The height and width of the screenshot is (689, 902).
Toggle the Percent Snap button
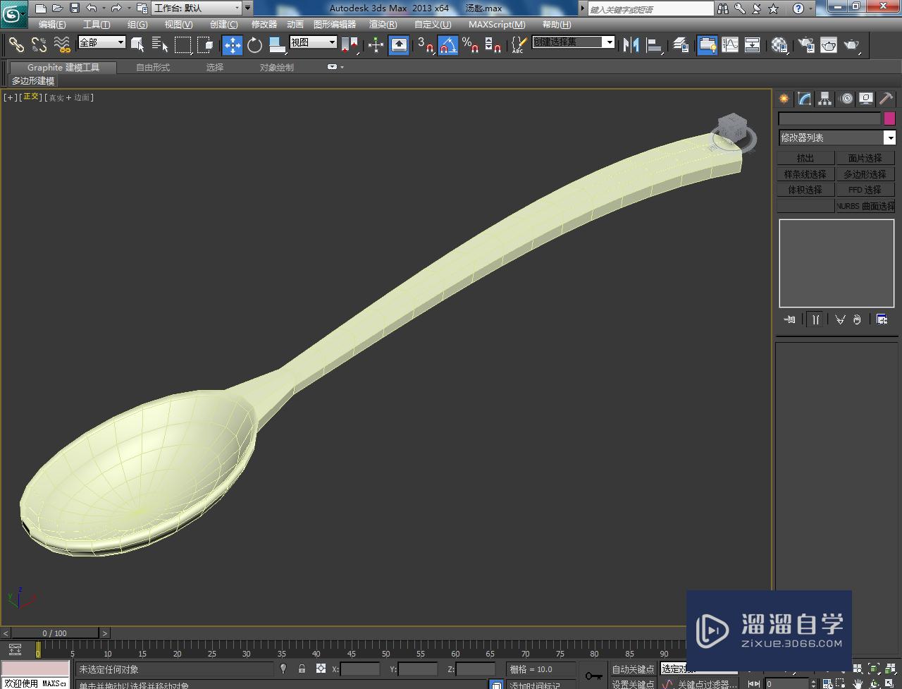(470, 45)
